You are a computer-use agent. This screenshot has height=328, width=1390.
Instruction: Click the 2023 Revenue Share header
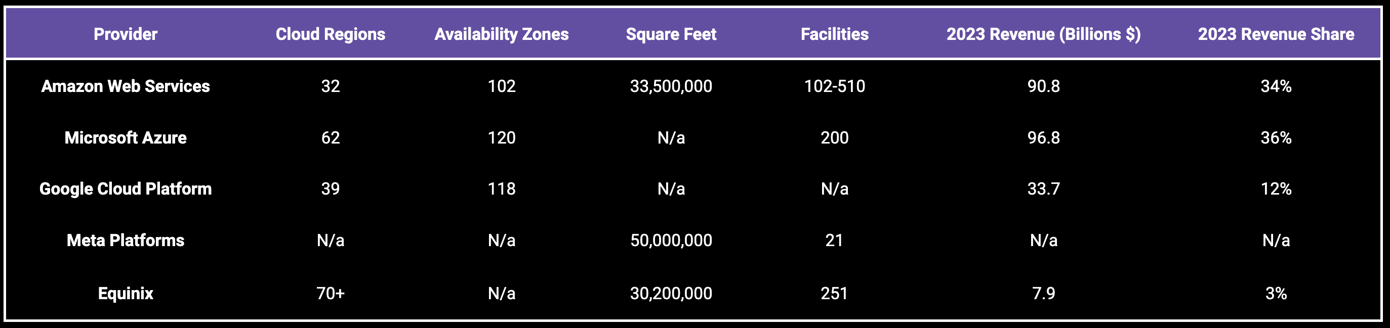click(x=1276, y=34)
